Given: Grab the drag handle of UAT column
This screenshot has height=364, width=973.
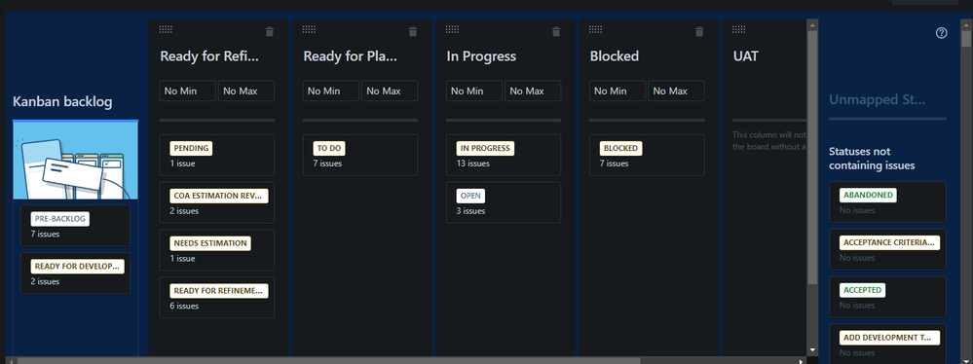Looking at the screenshot, I should [739, 29].
